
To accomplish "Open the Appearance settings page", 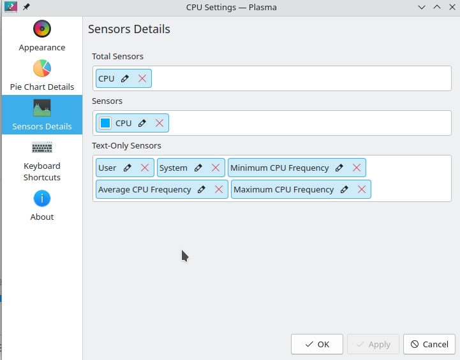I will point(42,36).
